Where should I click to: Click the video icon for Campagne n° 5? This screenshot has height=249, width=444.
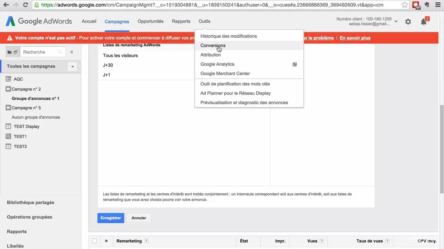[x=8, y=108]
